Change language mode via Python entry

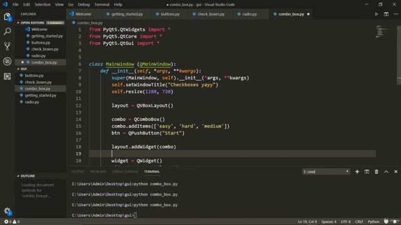click(373, 222)
